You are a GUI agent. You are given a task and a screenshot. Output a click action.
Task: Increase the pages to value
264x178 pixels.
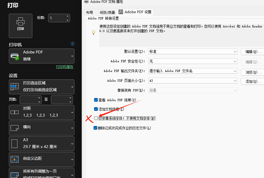click(70, 98)
